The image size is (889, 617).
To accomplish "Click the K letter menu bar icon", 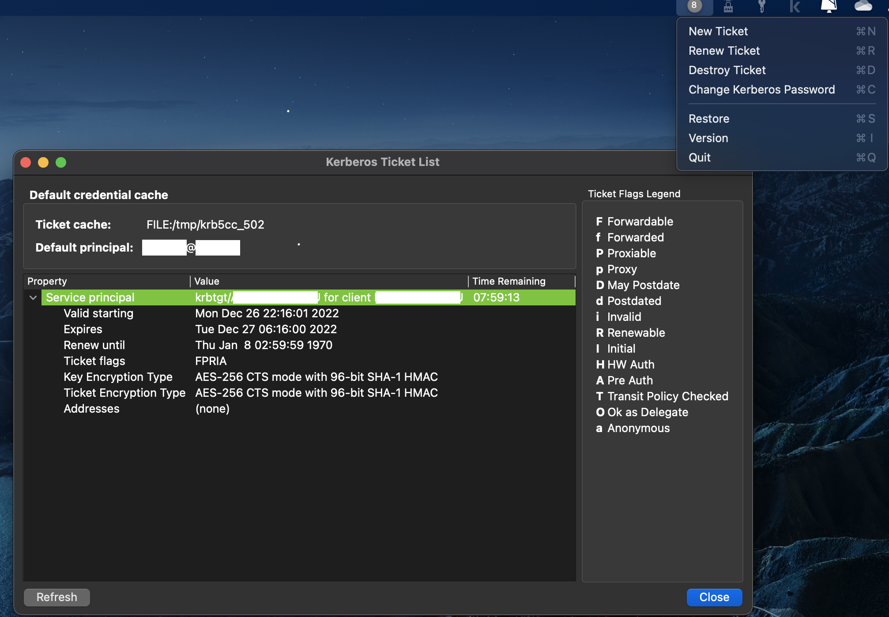I will 795,6.
